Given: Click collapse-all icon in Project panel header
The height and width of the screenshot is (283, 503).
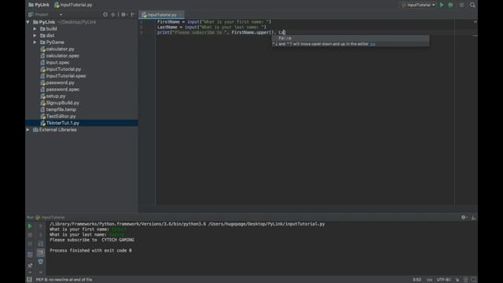Looking at the screenshot, I should pyautogui.click(x=113, y=14).
